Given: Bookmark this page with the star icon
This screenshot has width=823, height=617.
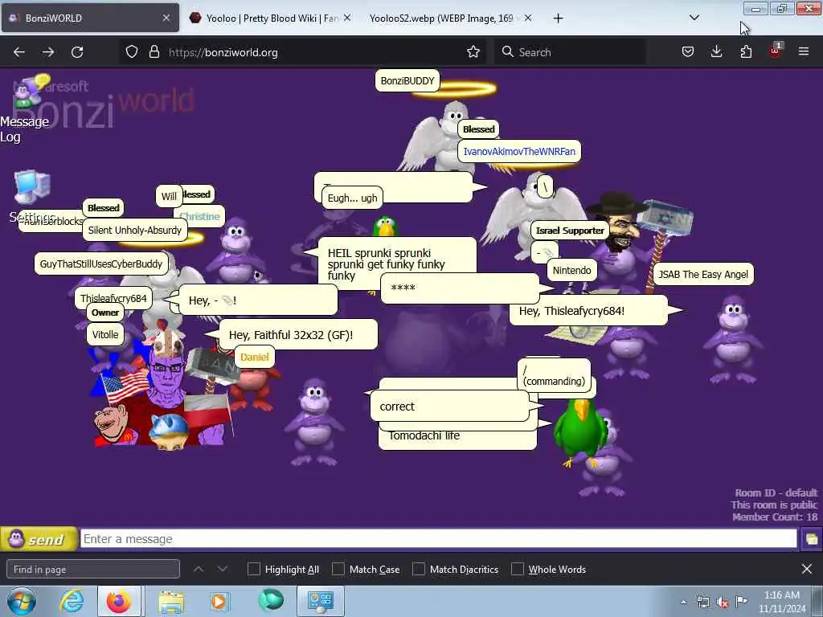Looking at the screenshot, I should click(473, 52).
